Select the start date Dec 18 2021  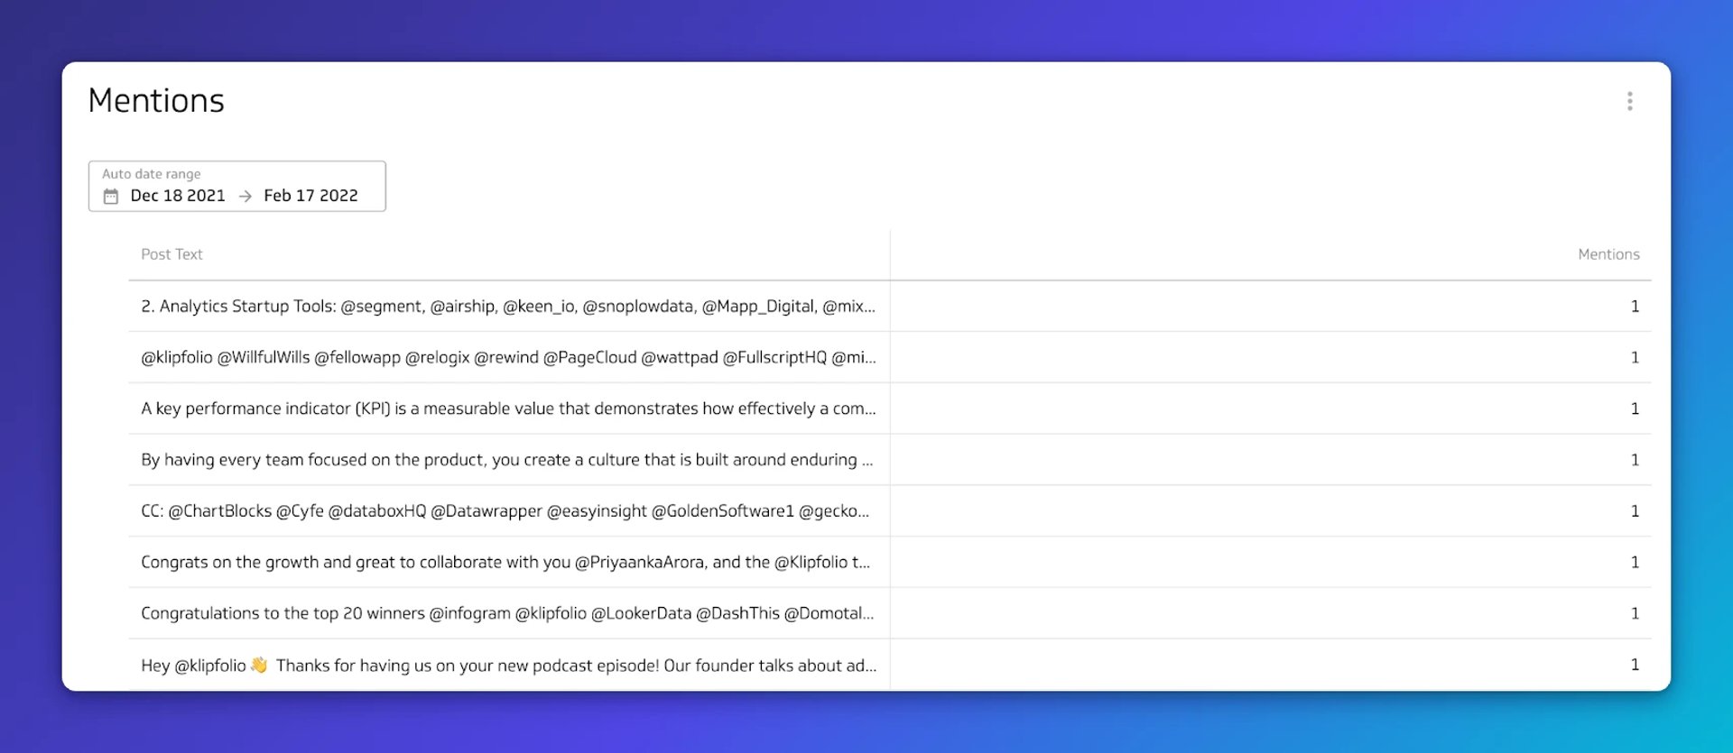pos(178,196)
